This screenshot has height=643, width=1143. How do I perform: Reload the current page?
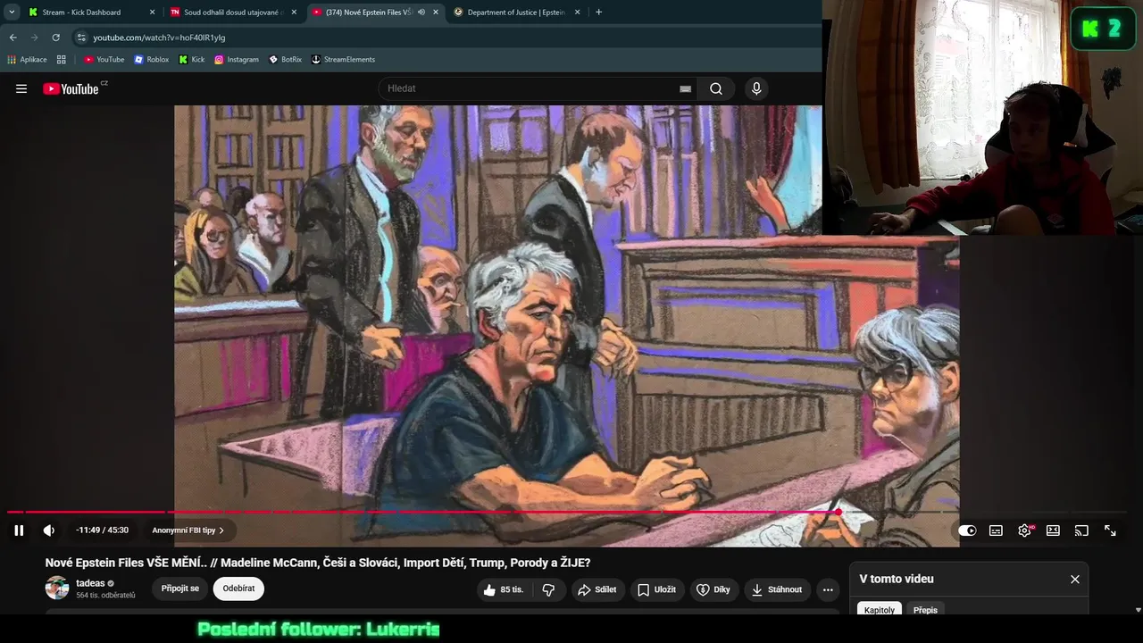[x=55, y=38]
